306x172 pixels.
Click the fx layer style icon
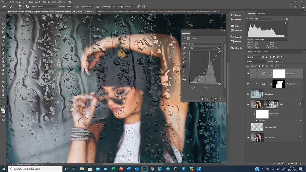click(279, 163)
